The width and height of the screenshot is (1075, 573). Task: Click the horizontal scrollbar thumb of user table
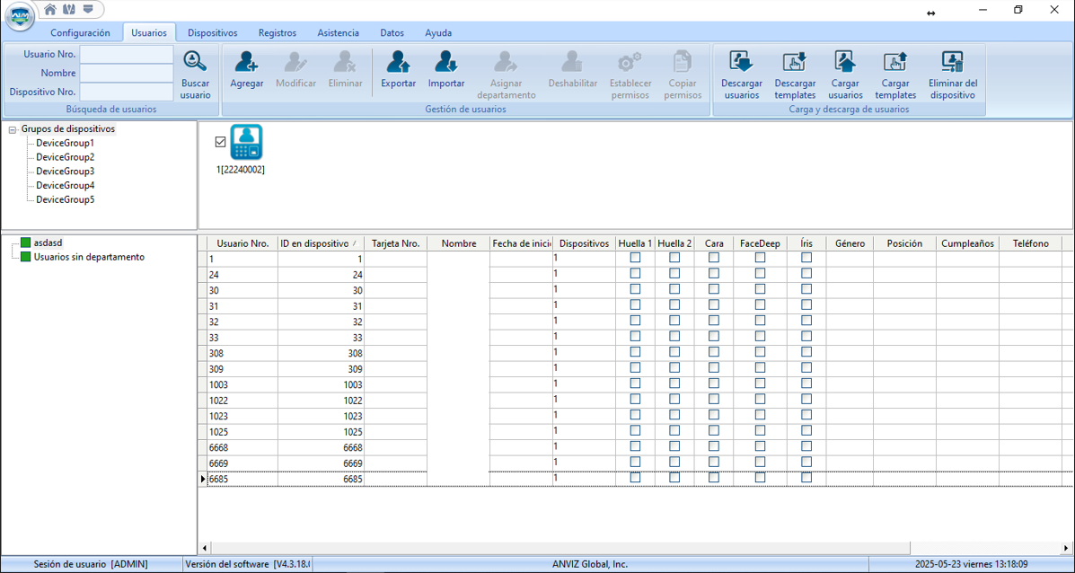point(560,548)
